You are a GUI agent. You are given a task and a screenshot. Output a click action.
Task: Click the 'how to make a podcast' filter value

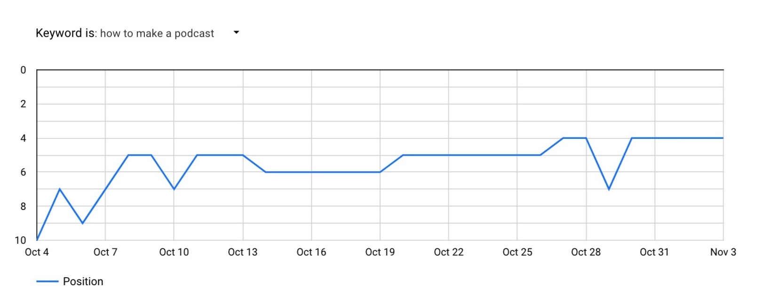(157, 33)
